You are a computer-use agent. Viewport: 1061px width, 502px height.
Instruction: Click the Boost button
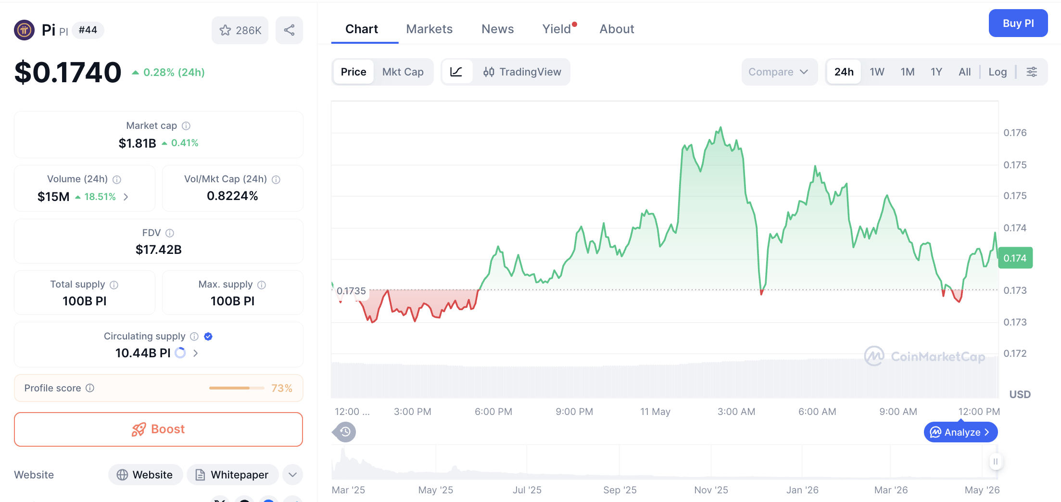click(159, 429)
